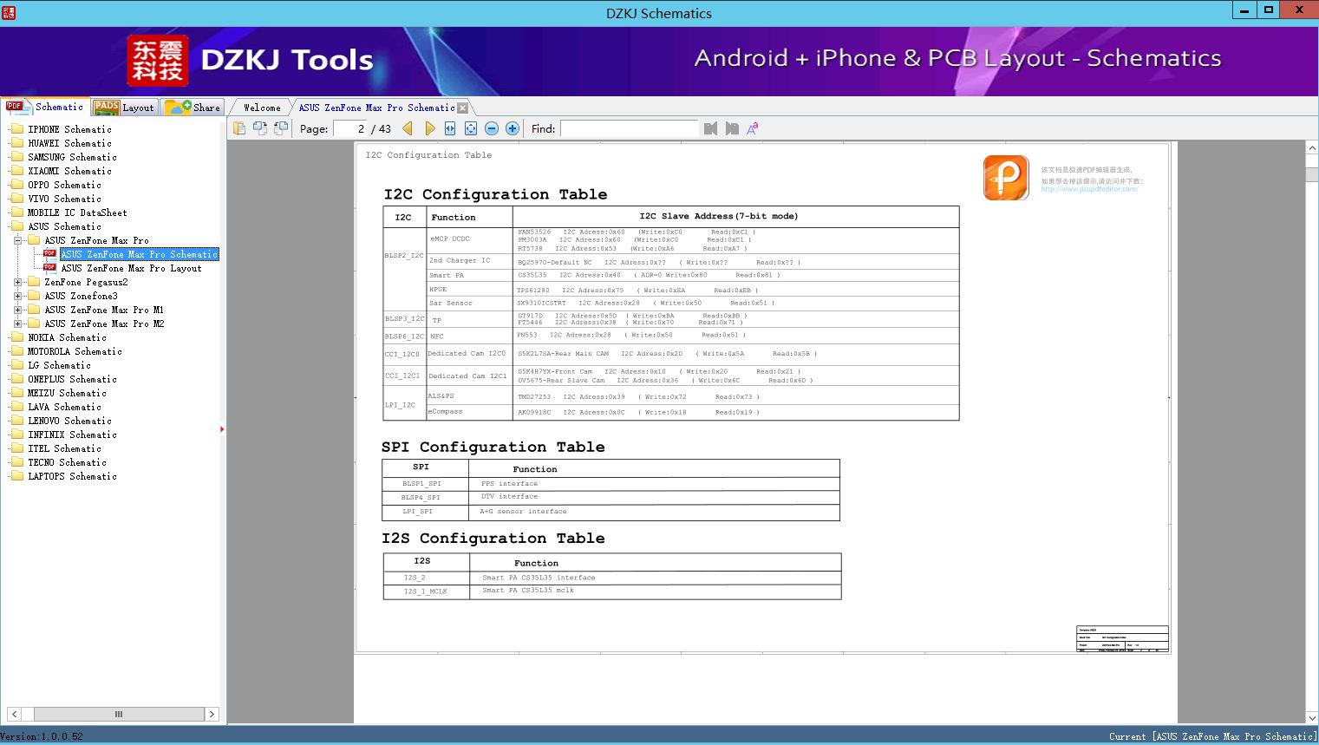Click the MOBILE IC DataSheet folder icon

17,212
